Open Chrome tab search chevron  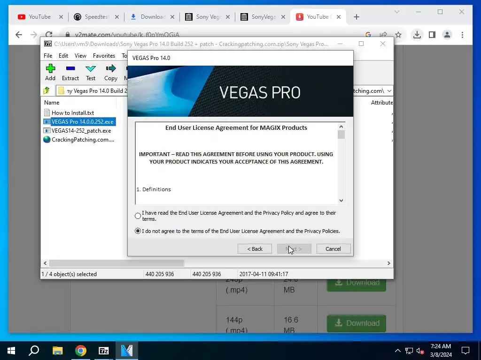pos(396,12)
